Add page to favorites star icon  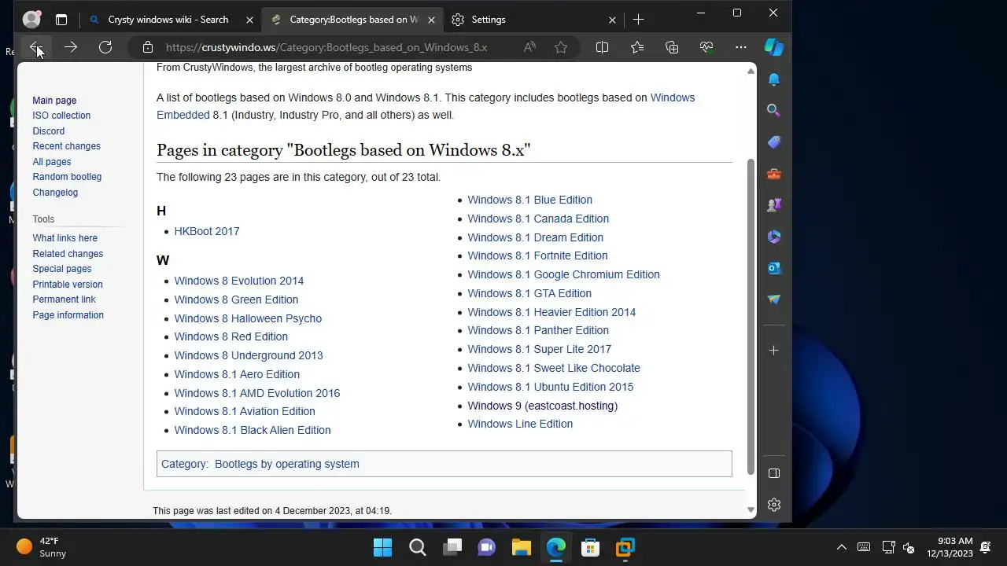[x=561, y=47]
